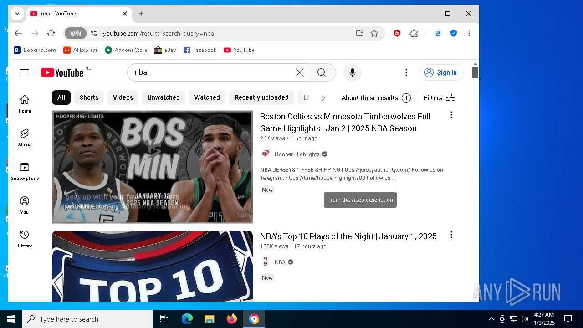This screenshot has width=583, height=328.
Task: Click the browser address bar URL
Action: [x=159, y=33]
